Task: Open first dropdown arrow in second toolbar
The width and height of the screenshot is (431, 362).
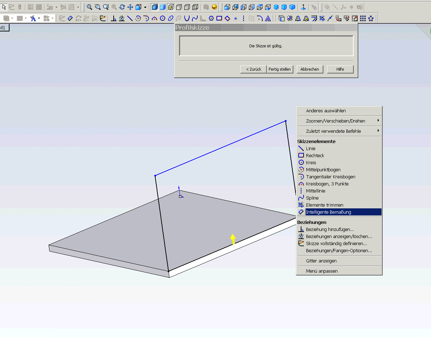Action: (12, 18)
